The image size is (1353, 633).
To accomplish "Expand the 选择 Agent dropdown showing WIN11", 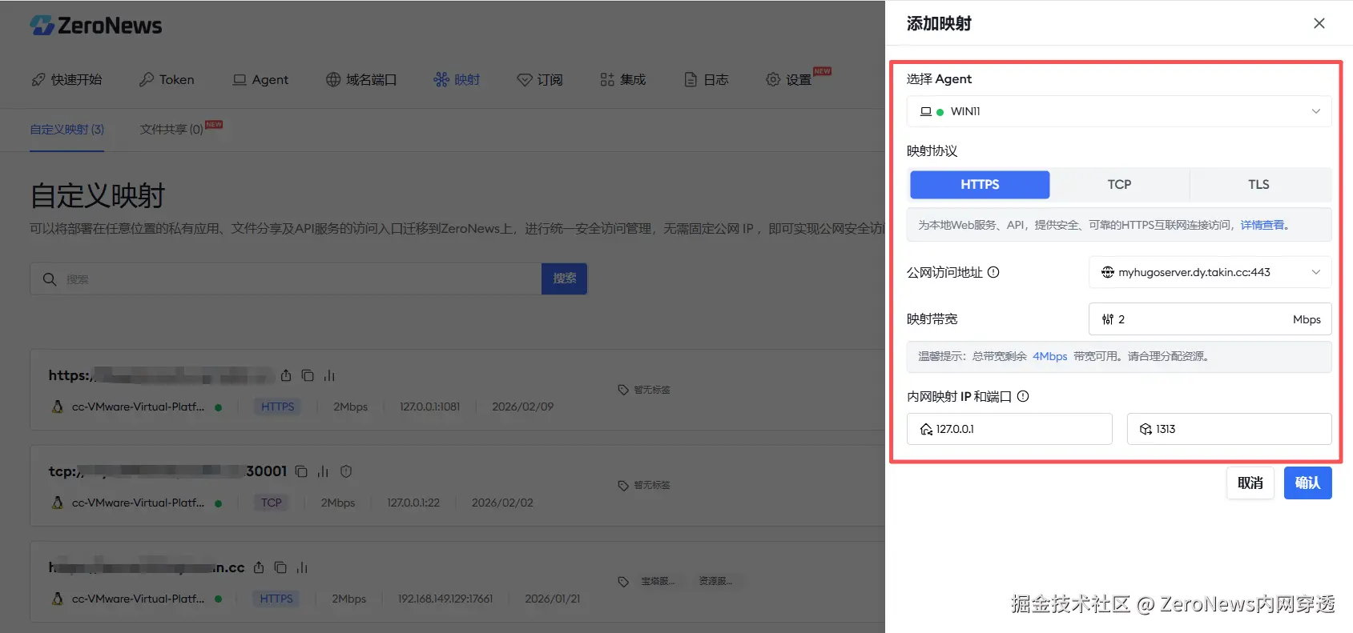I will pos(1119,111).
